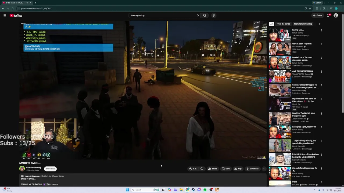Open Chrome three-dot menu
The height and width of the screenshot is (193, 344).
341,8
